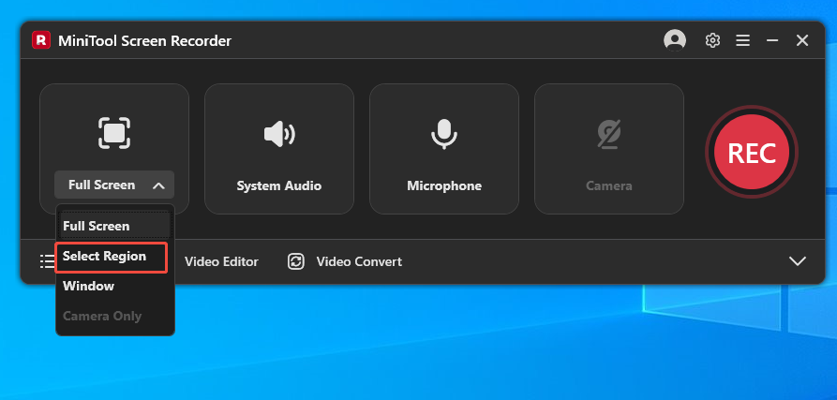
Task: Toggle System Audio speaker icon
Action: coord(279,134)
